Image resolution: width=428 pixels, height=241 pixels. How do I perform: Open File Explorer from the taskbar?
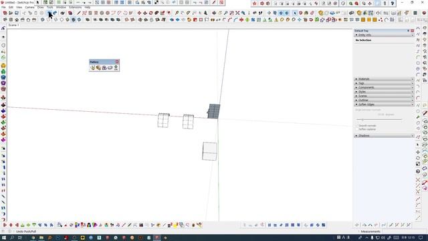(x=41, y=238)
